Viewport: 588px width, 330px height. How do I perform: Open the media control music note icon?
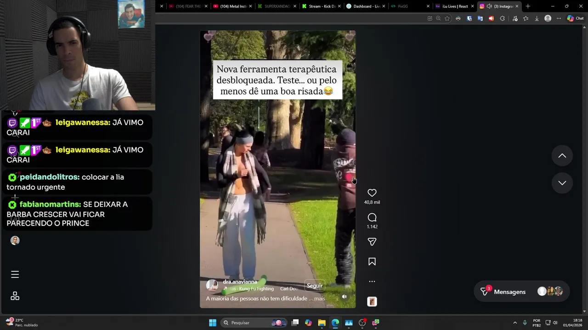[x=514, y=18]
